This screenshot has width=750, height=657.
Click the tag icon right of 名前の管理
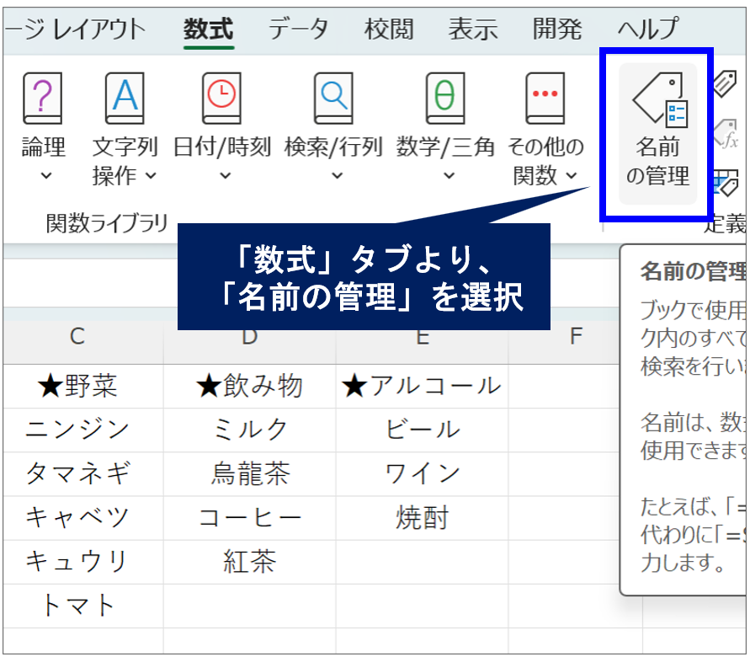click(726, 83)
